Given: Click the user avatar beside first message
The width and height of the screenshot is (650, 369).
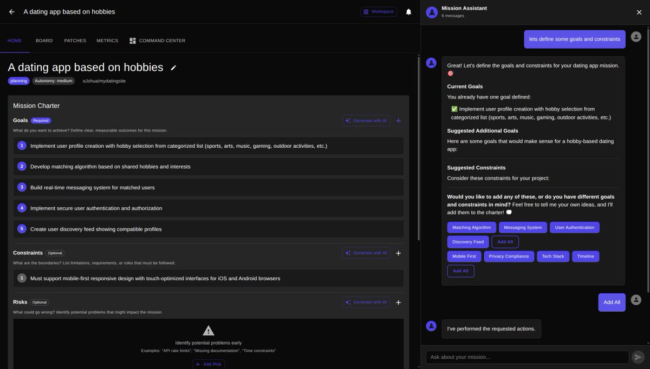Looking at the screenshot, I should click(x=636, y=37).
